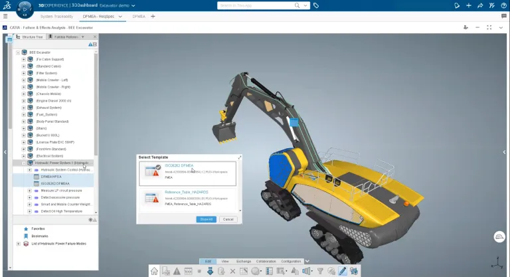Open the Excavator demo dashboard dropdown
The image size is (510, 277).
point(133,5)
